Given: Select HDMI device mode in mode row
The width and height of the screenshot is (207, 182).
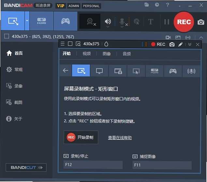Looking at the screenshot, I should (x=155, y=71).
